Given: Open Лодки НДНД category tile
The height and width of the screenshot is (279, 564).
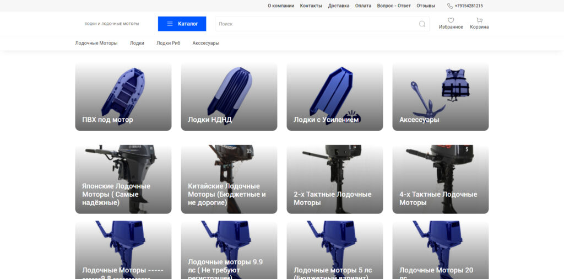Looking at the screenshot, I should pyautogui.click(x=229, y=97).
